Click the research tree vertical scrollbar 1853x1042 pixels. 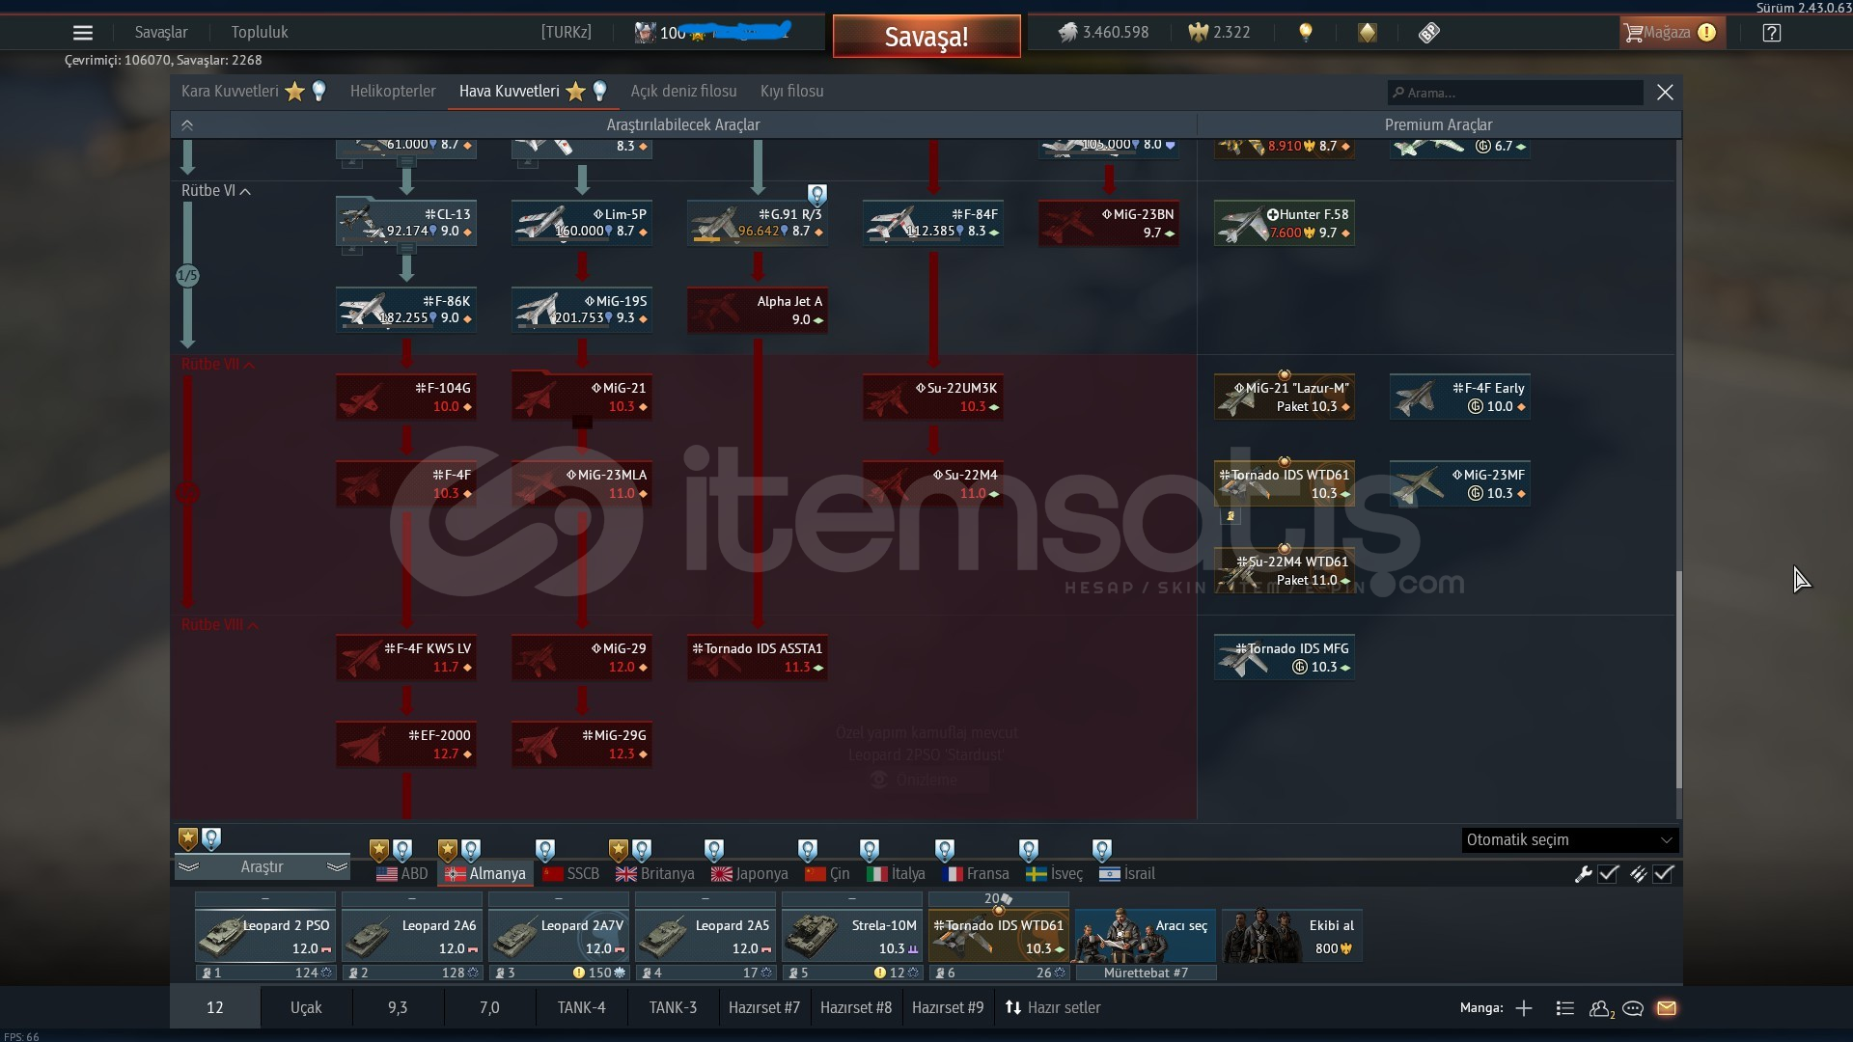[1678, 679]
